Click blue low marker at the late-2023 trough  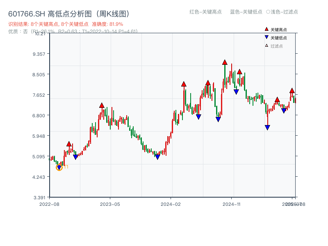coord(157,157)
